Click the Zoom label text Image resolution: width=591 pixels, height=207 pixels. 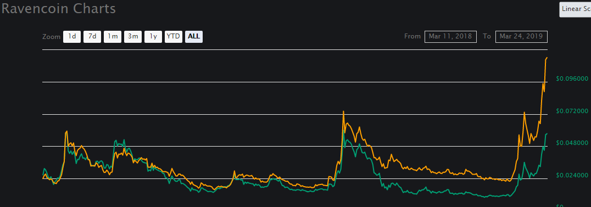point(51,37)
